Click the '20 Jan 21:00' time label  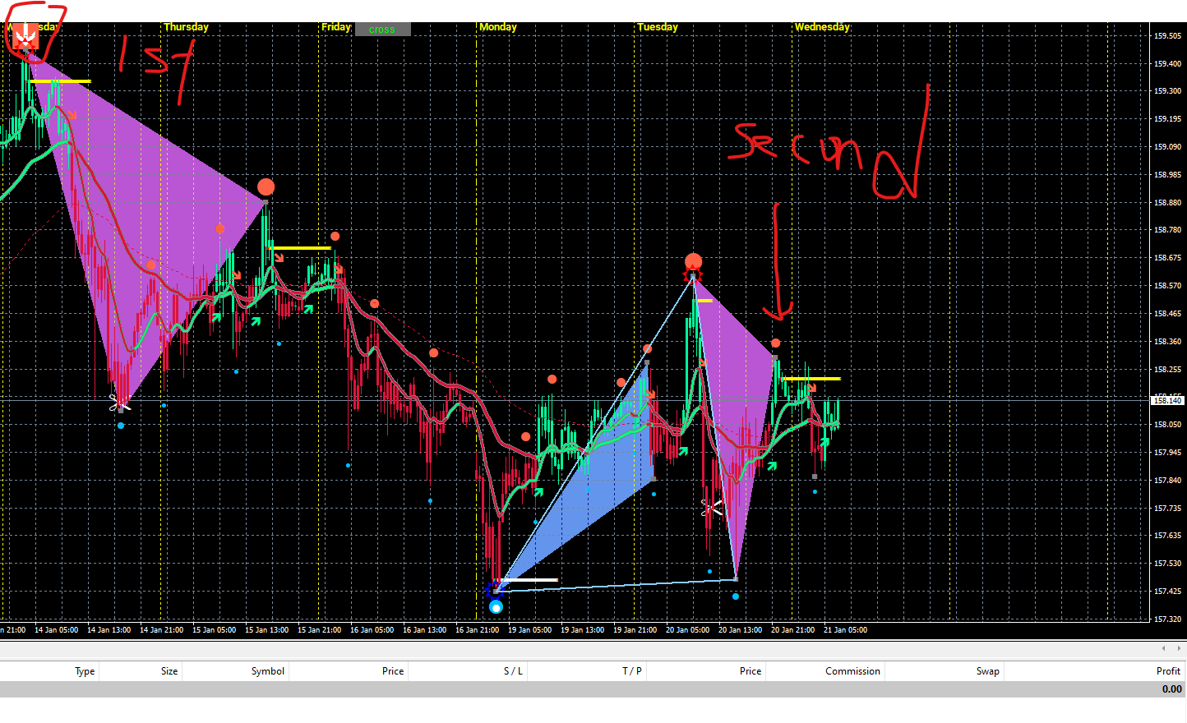793,630
